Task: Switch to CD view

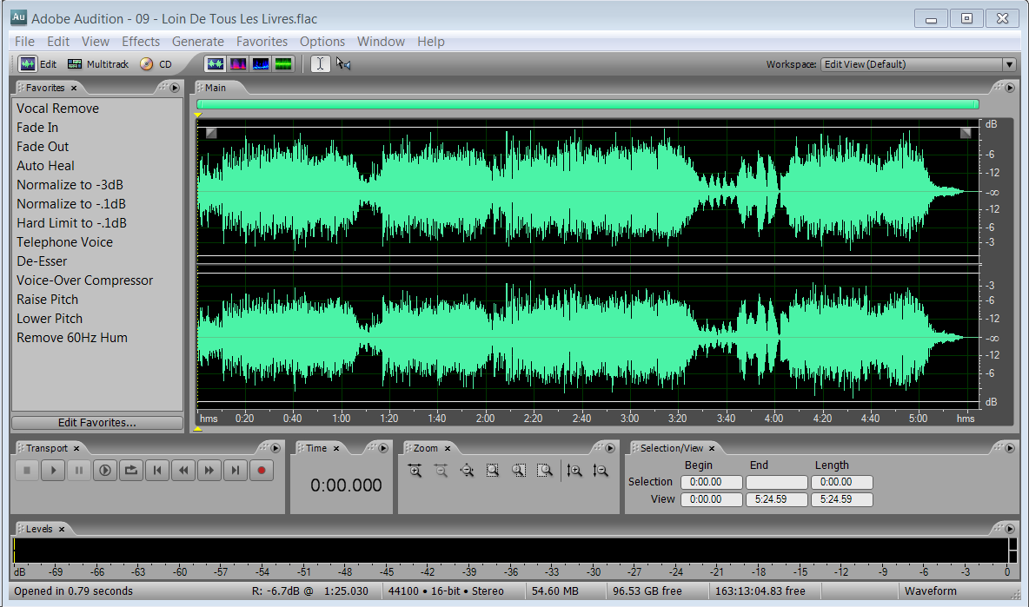Action: (156, 64)
